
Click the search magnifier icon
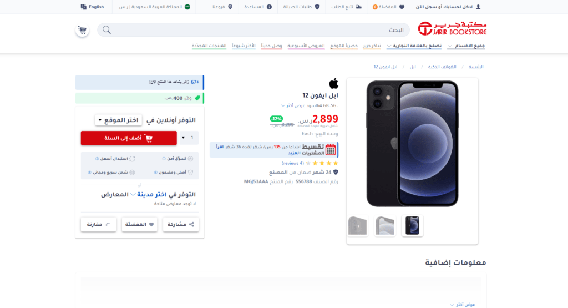tap(106, 30)
